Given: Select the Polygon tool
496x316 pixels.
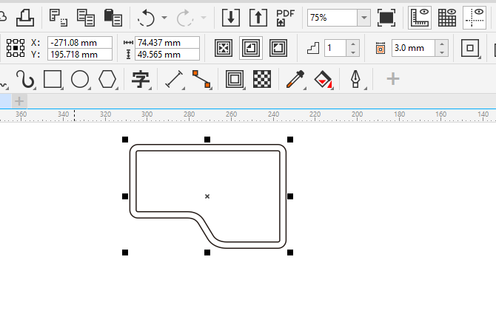Looking at the screenshot, I should point(107,79).
